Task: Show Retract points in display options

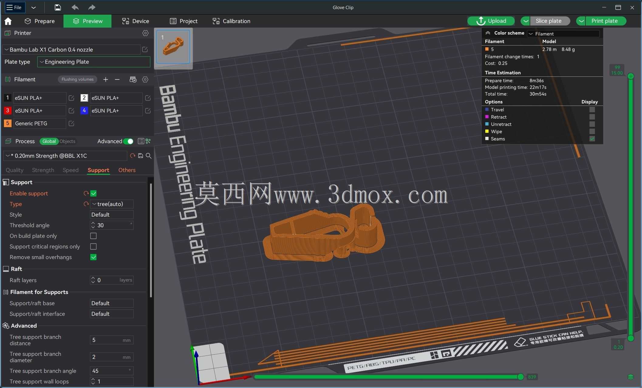Action: click(592, 117)
